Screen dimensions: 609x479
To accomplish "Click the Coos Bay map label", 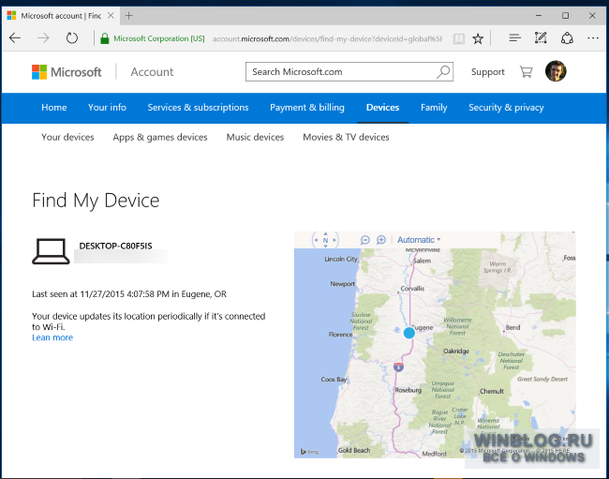I will pyautogui.click(x=334, y=379).
